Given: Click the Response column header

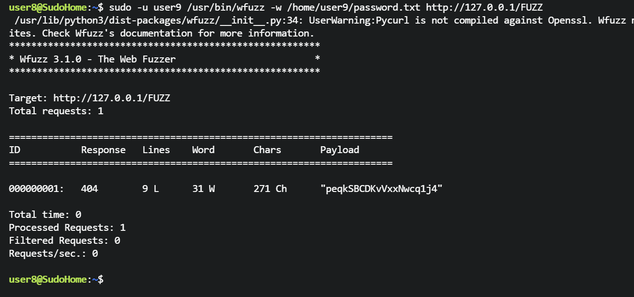Looking at the screenshot, I should click(103, 150).
